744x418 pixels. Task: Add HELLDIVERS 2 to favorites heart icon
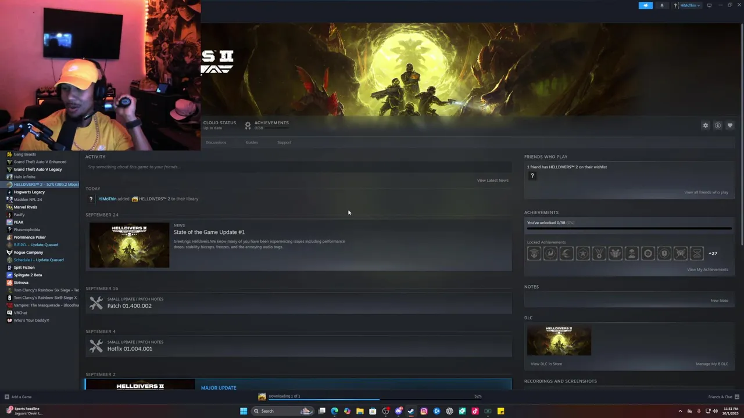(730, 125)
